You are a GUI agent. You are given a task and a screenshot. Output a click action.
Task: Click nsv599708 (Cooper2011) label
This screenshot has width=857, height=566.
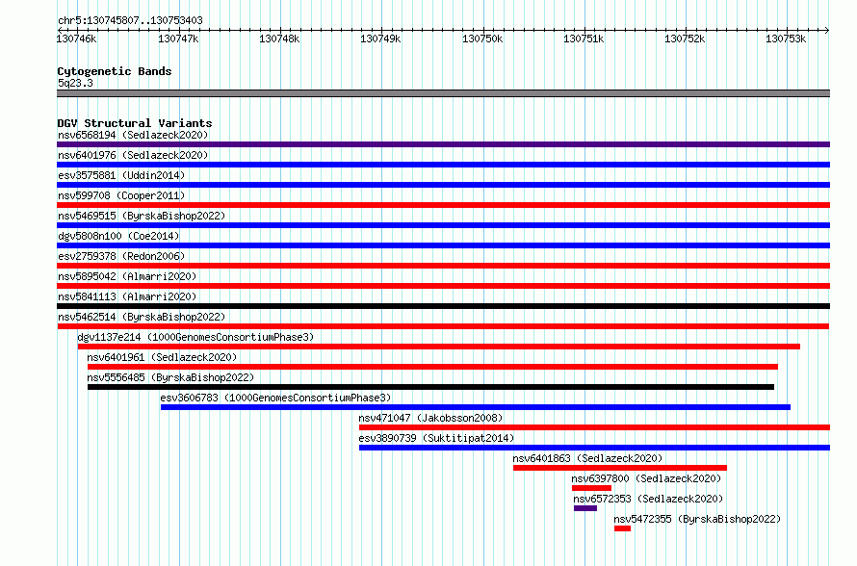pyautogui.click(x=121, y=195)
